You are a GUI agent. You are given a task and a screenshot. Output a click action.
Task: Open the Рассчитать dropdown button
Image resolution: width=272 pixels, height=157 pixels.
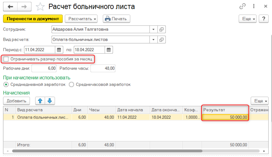tap(81, 19)
